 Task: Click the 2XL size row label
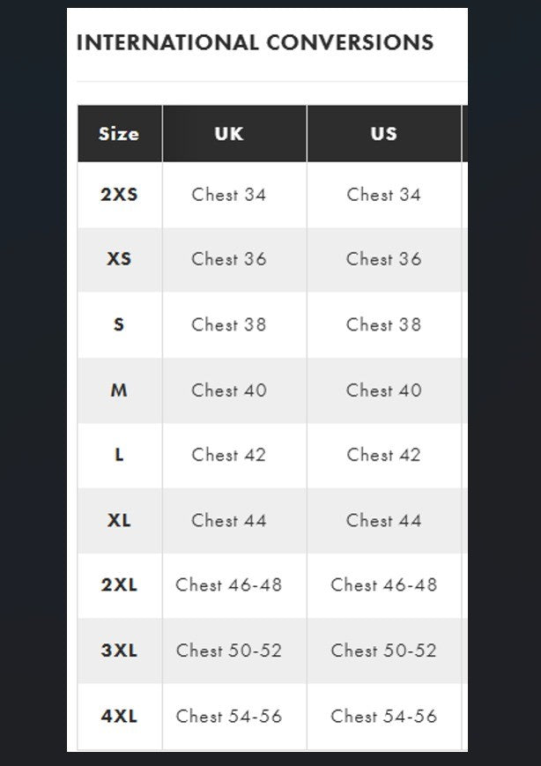point(119,584)
